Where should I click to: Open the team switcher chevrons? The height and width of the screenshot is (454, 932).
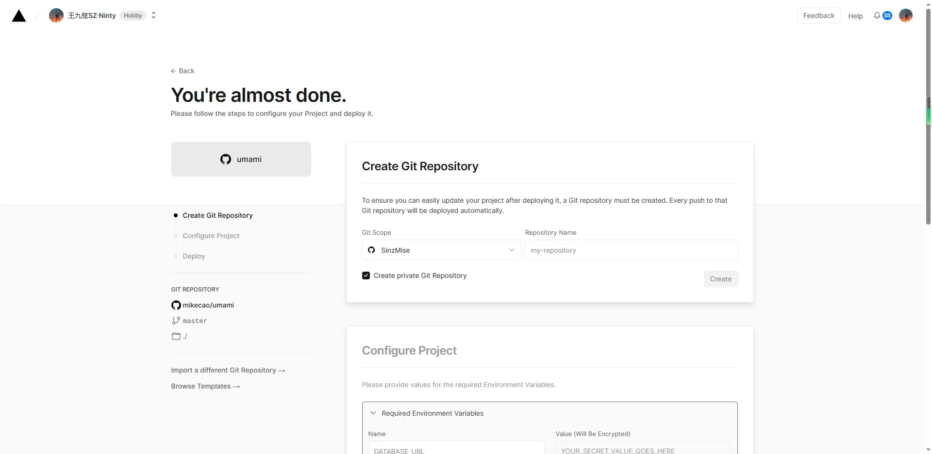[x=153, y=16]
